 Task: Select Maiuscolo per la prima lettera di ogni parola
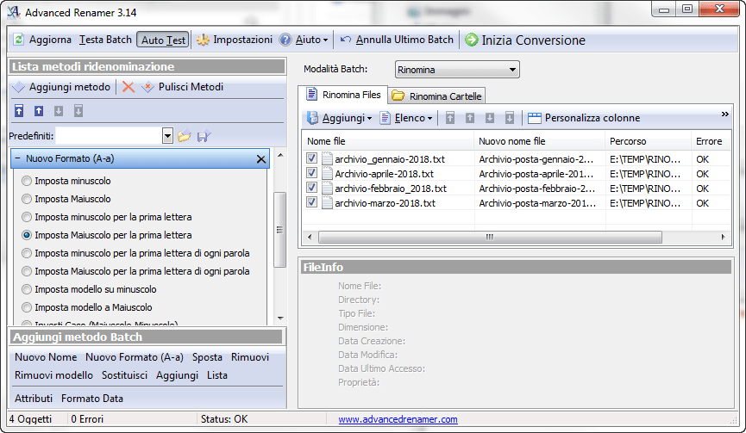click(x=27, y=271)
